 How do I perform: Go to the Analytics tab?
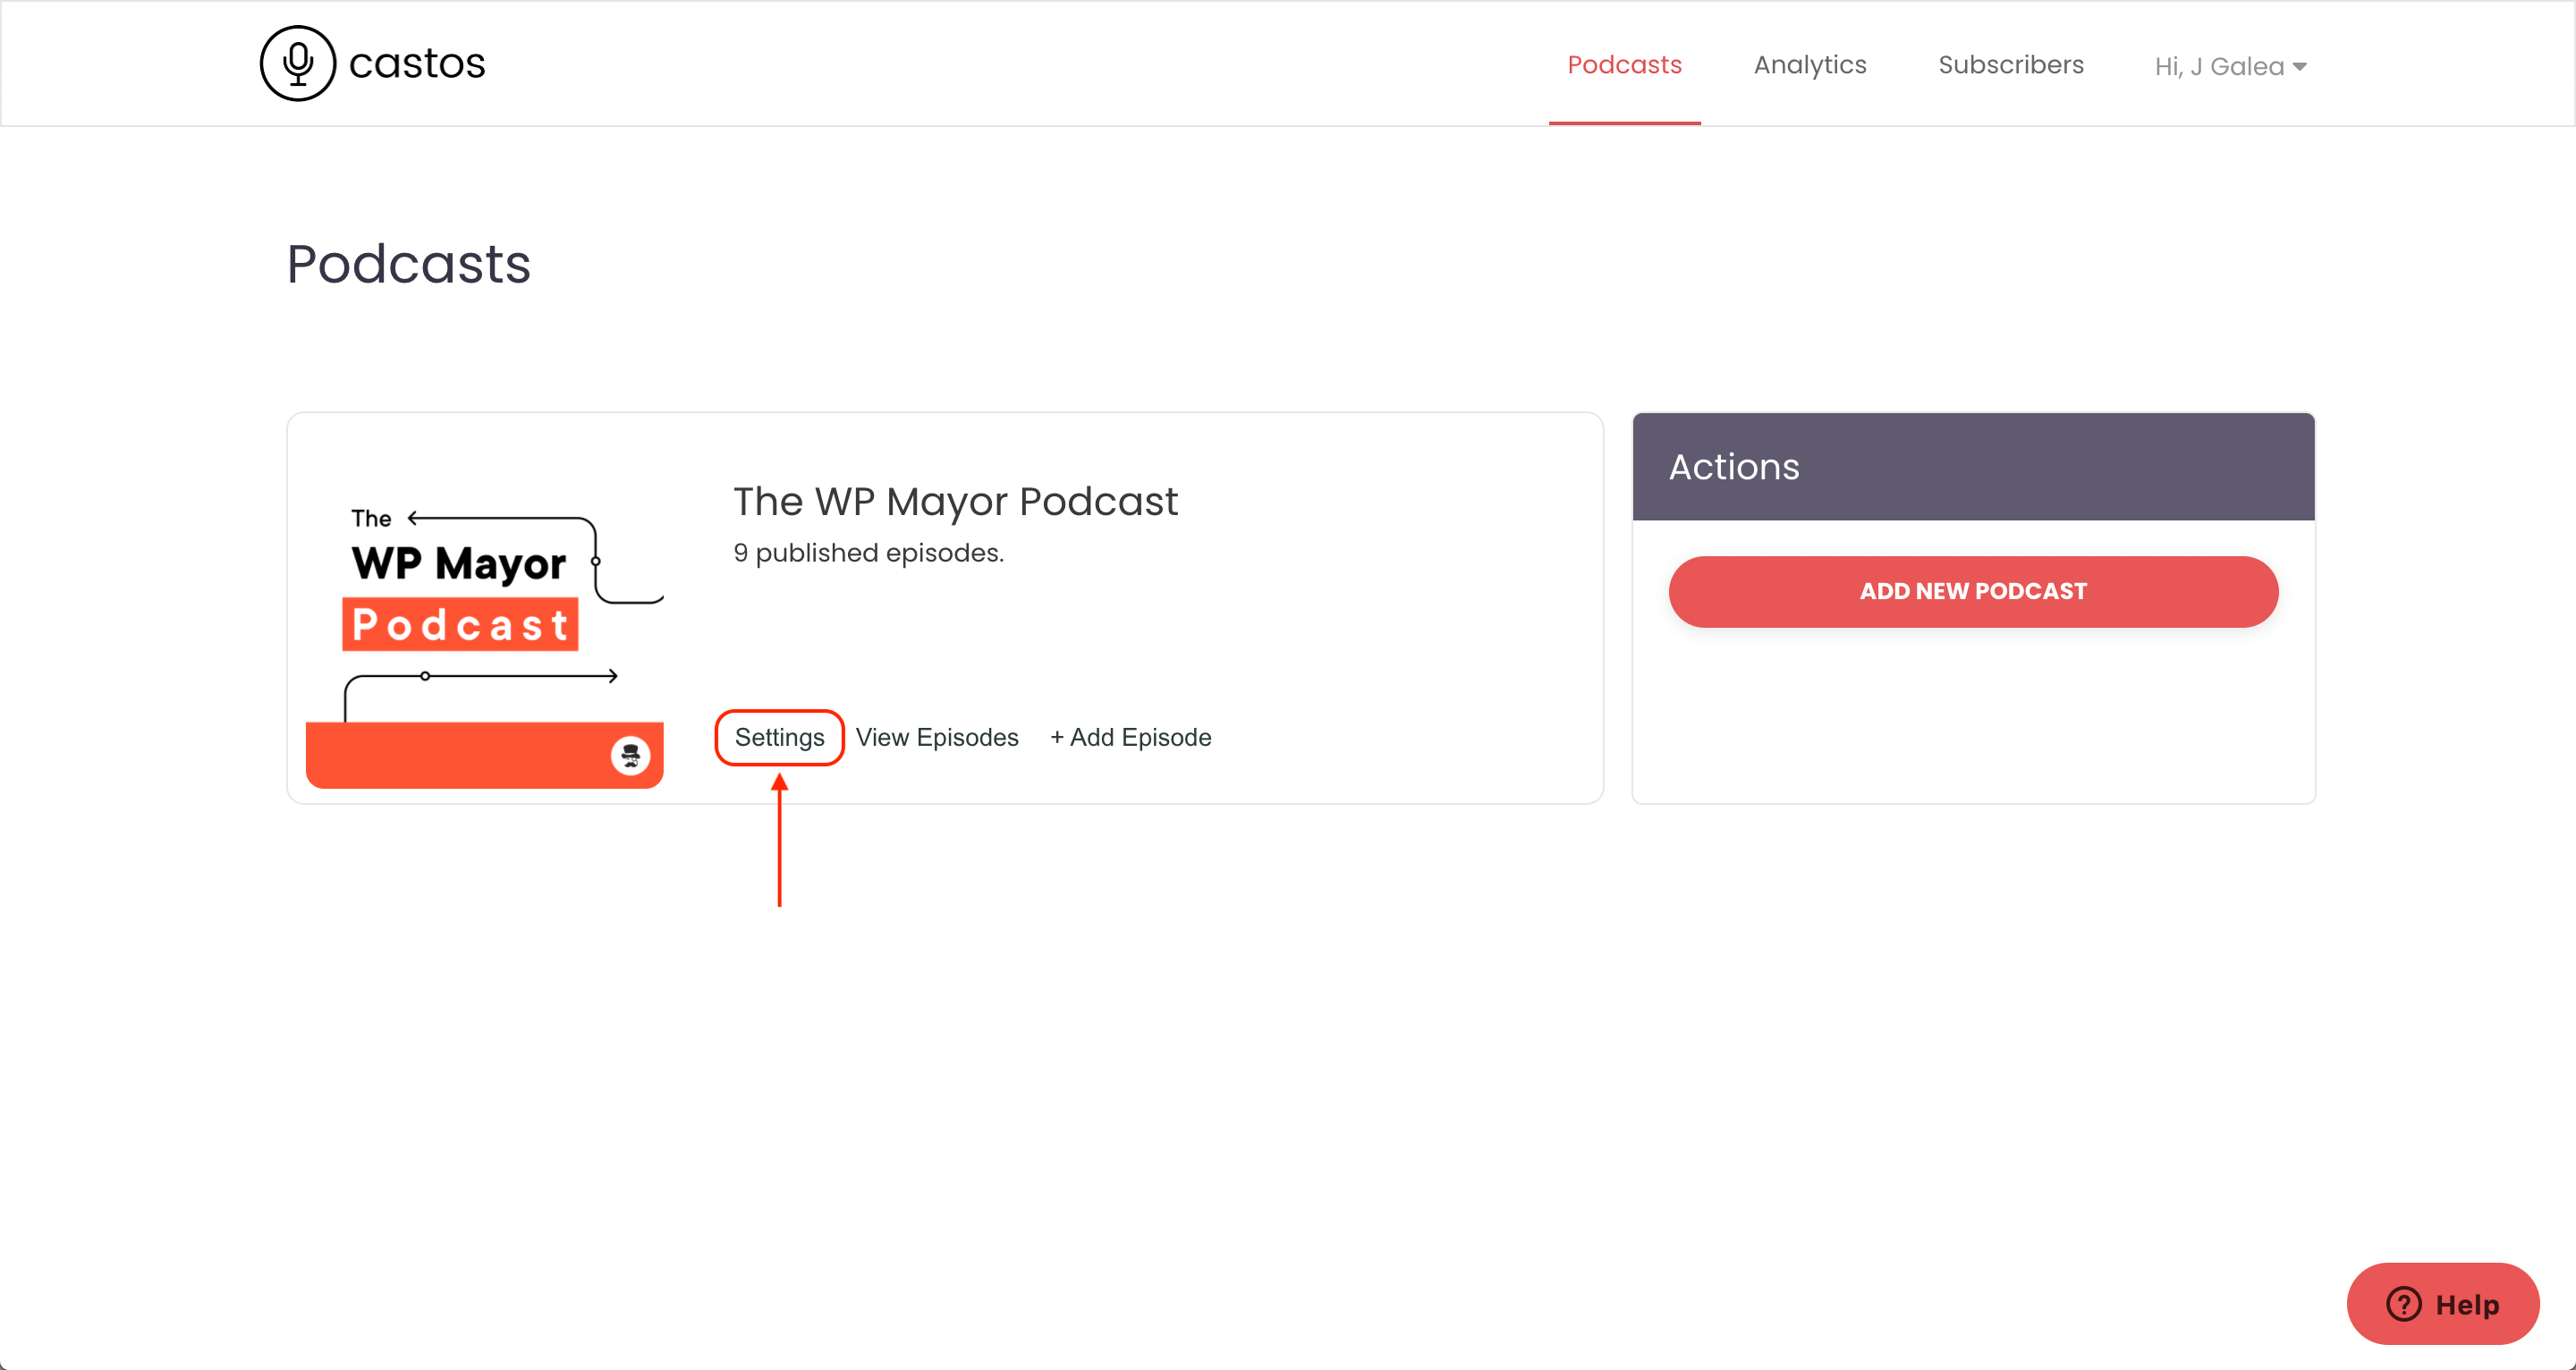[1810, 65]
